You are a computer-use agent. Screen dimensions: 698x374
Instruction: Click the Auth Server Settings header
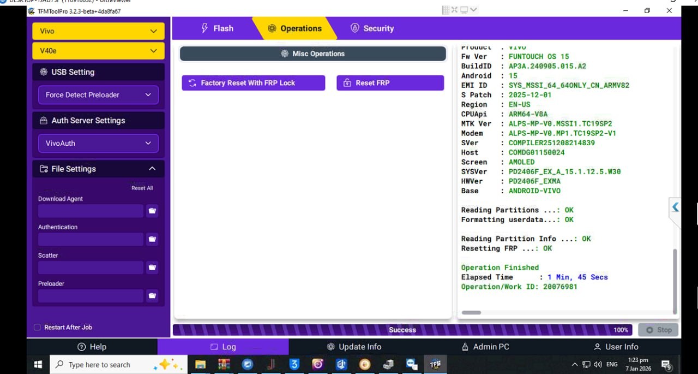(98, 121)
